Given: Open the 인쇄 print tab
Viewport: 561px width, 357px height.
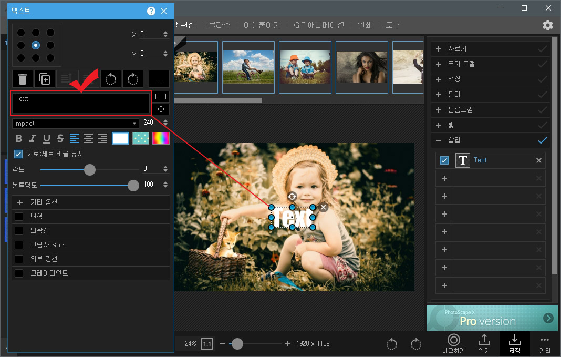Looking at the screenshot, I should click(x=365, y=25).
